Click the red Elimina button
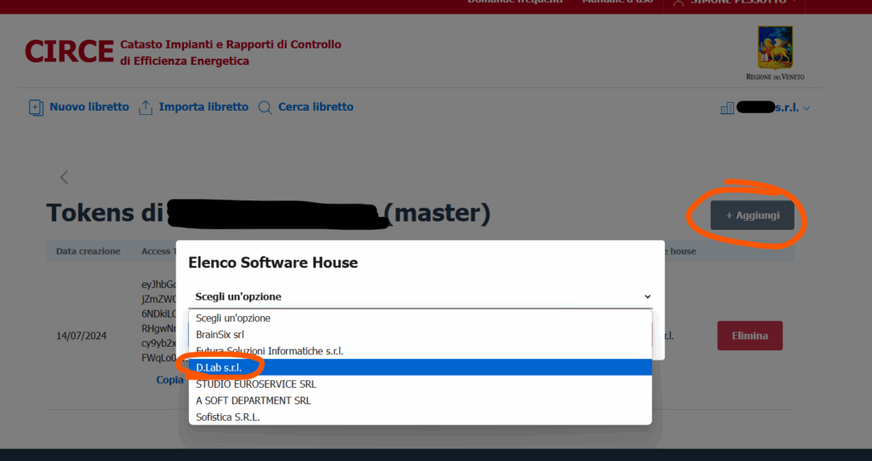 click(749, 336)
